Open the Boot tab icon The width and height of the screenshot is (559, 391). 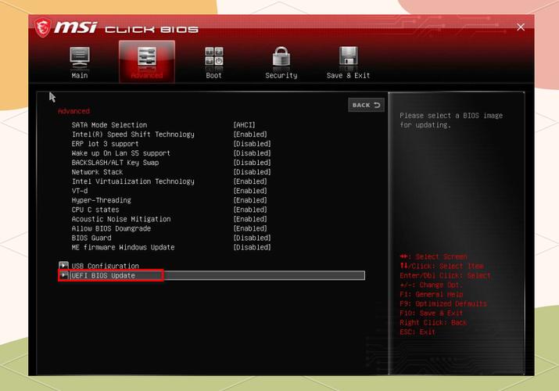click(214, 56)
